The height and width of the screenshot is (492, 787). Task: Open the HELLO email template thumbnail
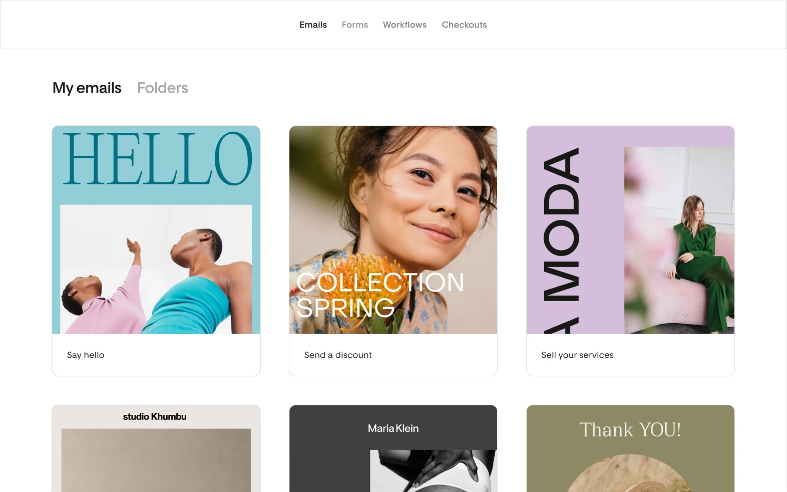(156, 230)
